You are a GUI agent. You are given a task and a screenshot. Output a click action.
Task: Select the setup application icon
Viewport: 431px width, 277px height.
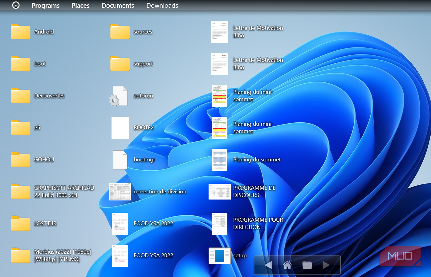(x=220, y=256)
